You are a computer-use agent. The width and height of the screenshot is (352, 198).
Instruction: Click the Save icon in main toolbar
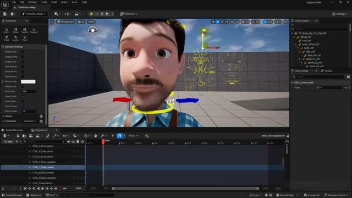5,14
